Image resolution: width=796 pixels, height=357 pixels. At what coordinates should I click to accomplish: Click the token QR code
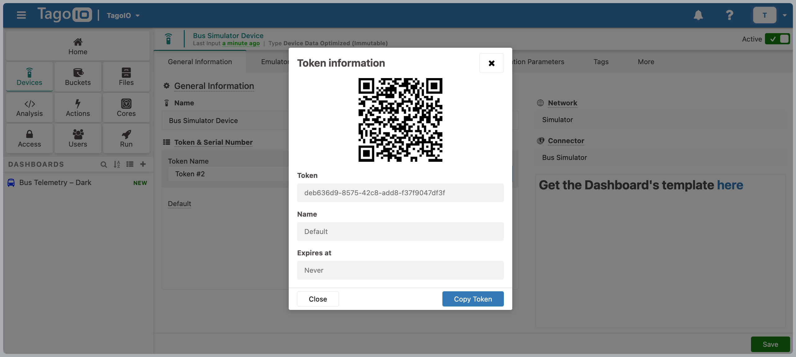point(400,120)
